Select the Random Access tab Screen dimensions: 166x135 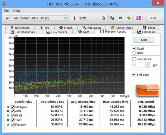pos(113,32)
